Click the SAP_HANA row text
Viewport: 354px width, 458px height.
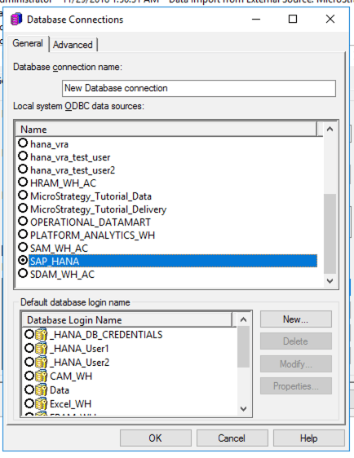[55, 261]
